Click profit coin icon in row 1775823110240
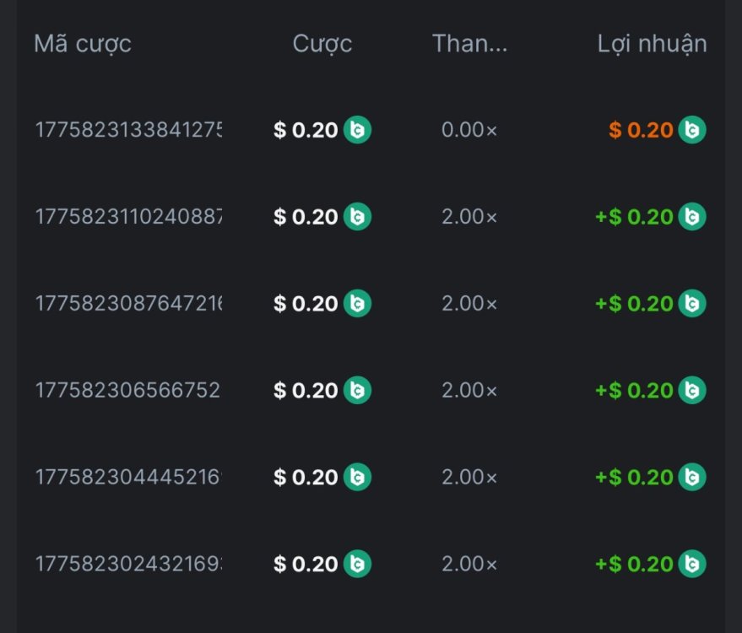742x633 pixels. coord(692,217)
